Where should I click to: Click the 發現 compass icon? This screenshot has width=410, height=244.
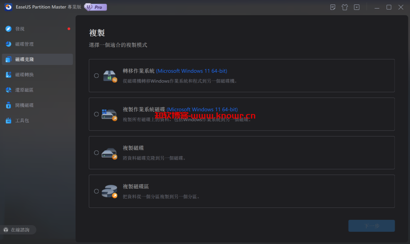tap(8, 29)
